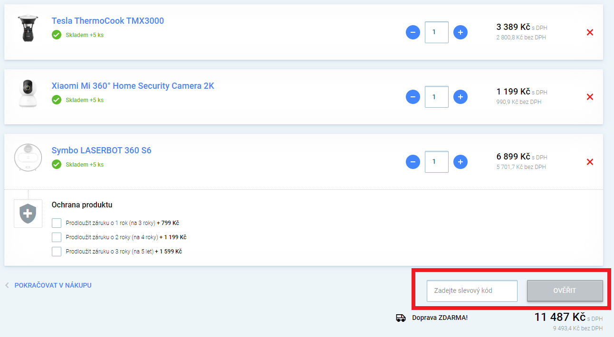Screen dimensions: 614x337
Task: Click the delivery truck icon
Action: coord(401,318)
